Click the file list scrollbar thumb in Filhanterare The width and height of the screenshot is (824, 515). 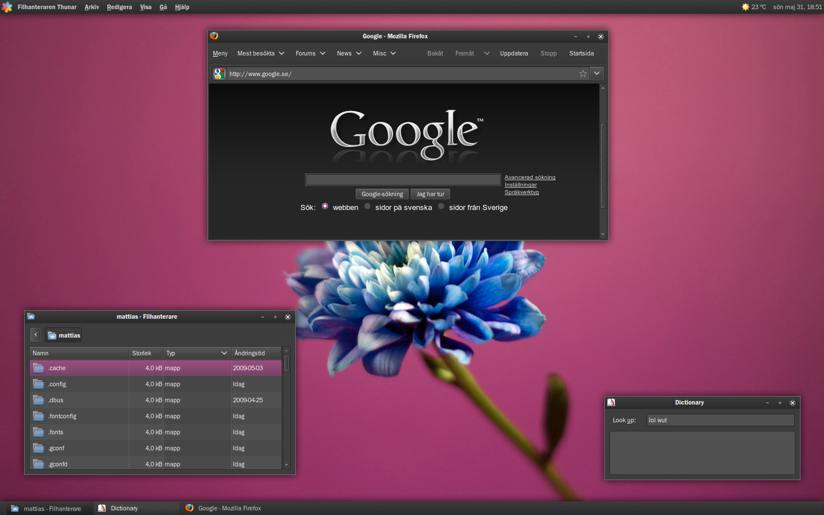point(287,363)
